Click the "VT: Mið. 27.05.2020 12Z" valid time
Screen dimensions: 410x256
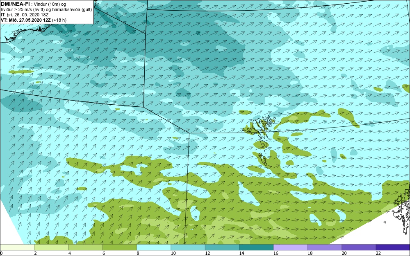(x=26, y=20)
